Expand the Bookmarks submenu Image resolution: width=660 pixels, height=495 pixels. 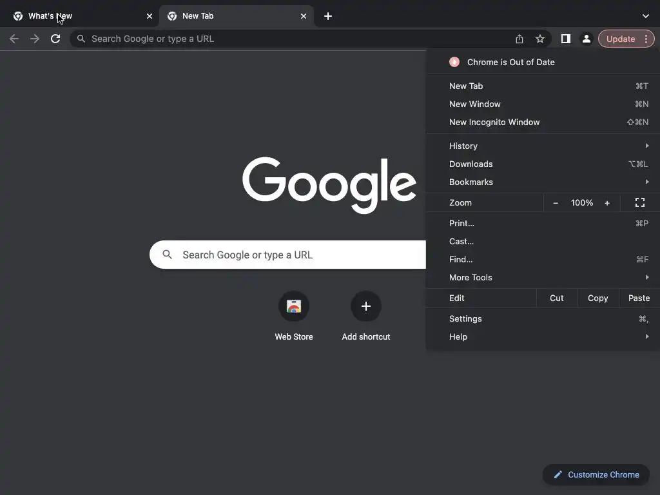[543, 182]
